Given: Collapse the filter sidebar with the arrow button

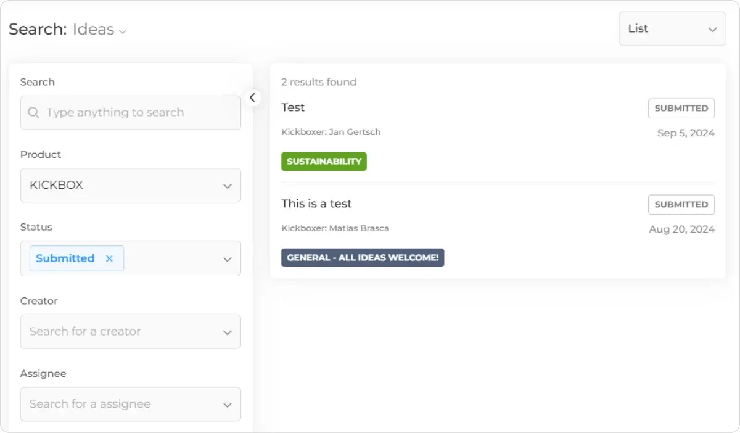Looking at the screenshot, I should pyautogui.click(x=252, y=97).
